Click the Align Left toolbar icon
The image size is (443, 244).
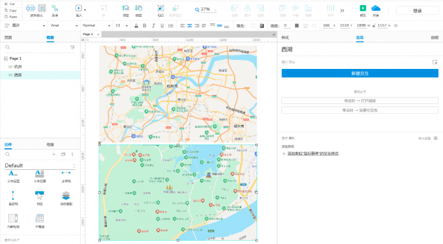(235, 8)
